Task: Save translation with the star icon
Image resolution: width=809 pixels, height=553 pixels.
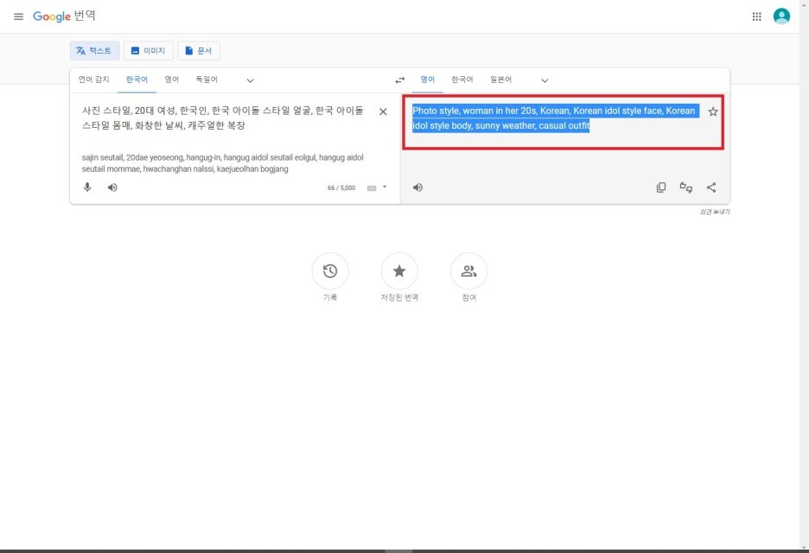Action: pyautogui.click(x=713, y=111)
